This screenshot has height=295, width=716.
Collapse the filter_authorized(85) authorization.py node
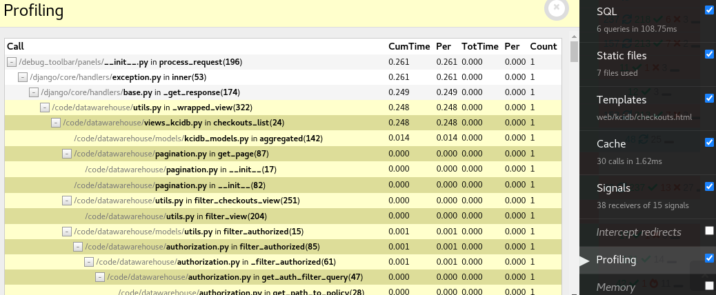pos(78,247)
